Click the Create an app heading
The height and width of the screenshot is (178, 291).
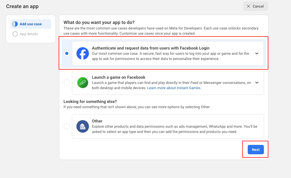pyautogui.click(x=22, y=6)
